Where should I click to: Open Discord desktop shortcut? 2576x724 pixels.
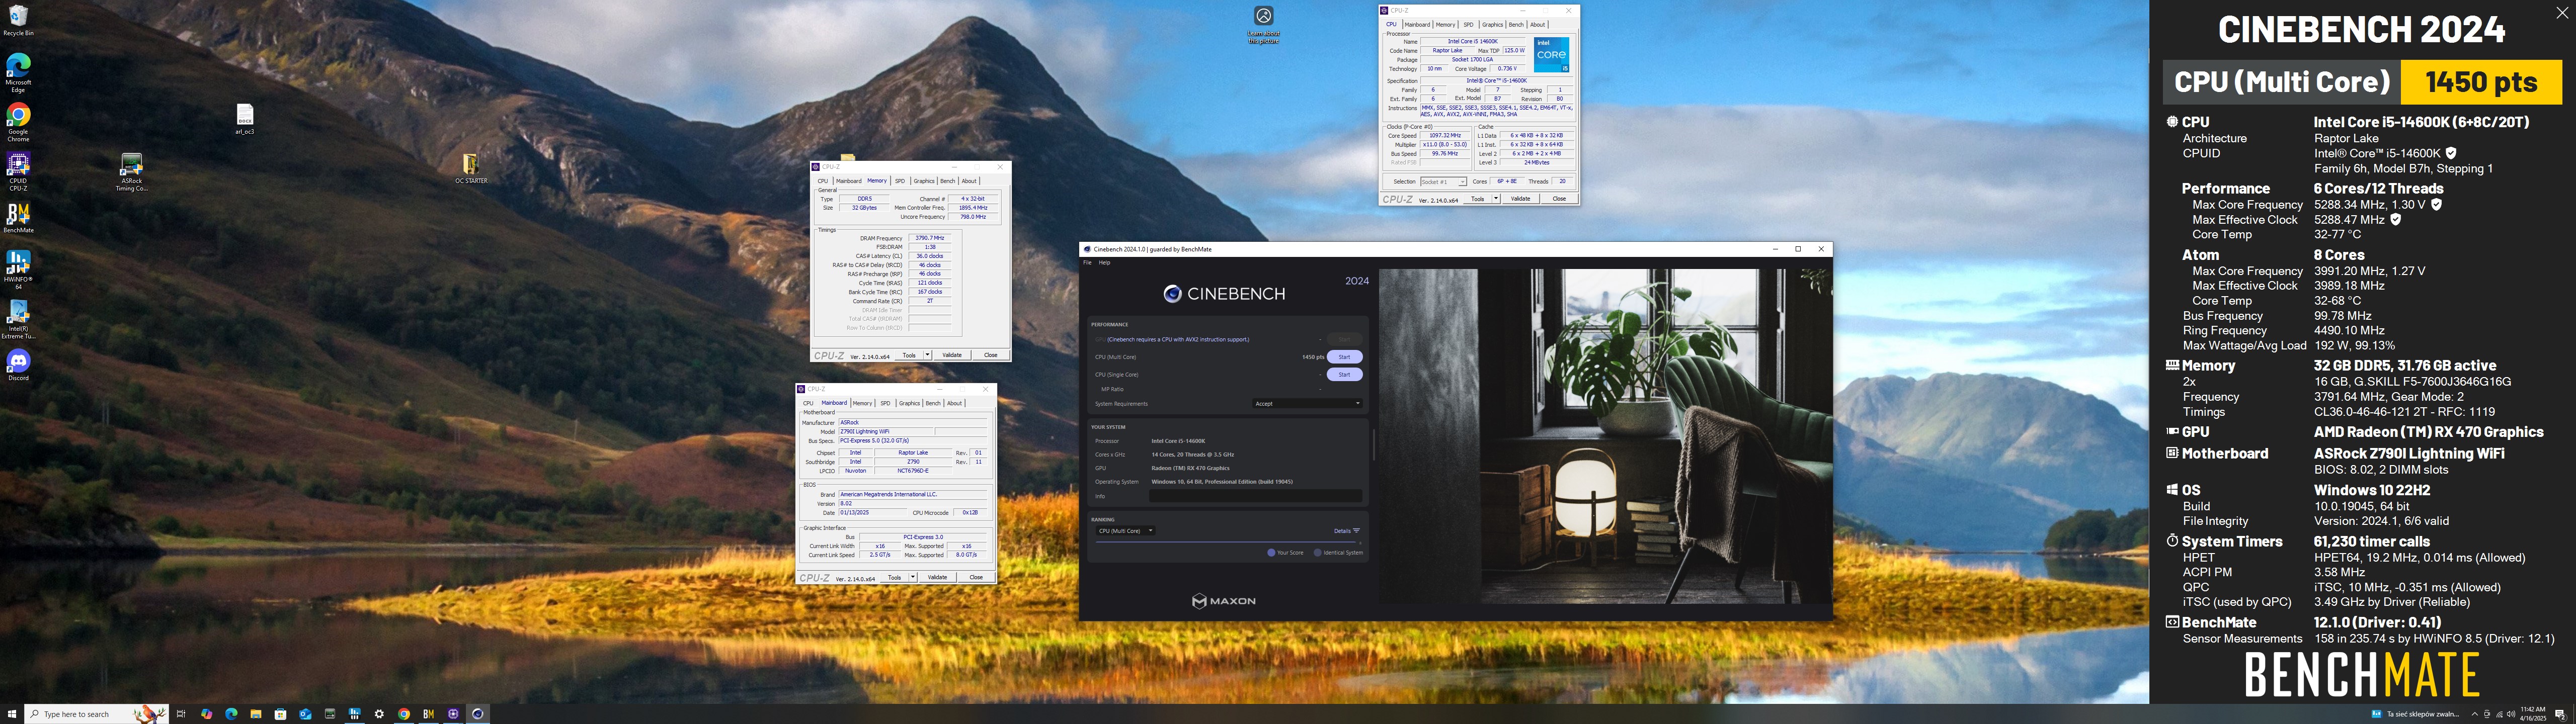(18, 364)
